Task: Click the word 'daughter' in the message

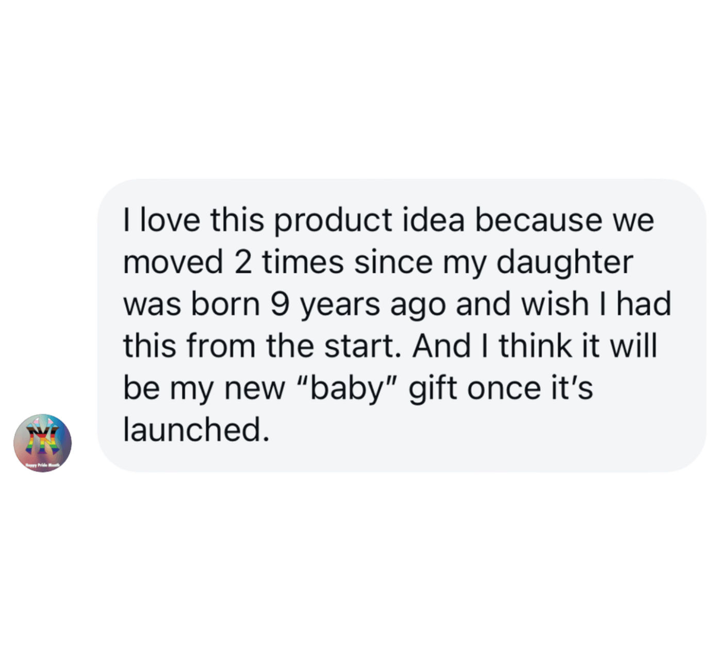Action: [x=564, y=262]
